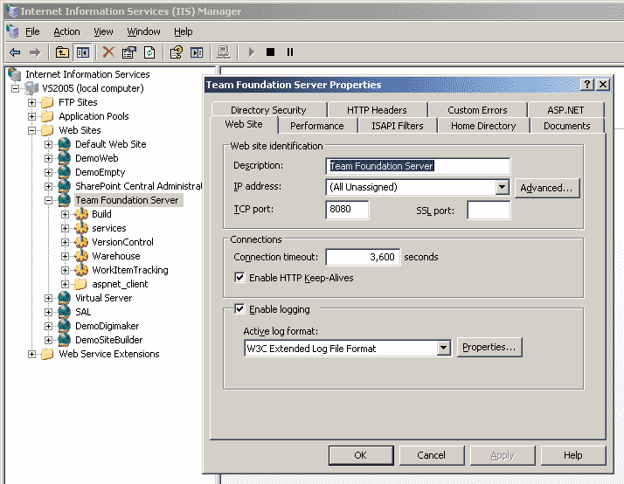The image size is (624, 484).
Task: Click the dialog Help button
Action: tap(573, 455)
